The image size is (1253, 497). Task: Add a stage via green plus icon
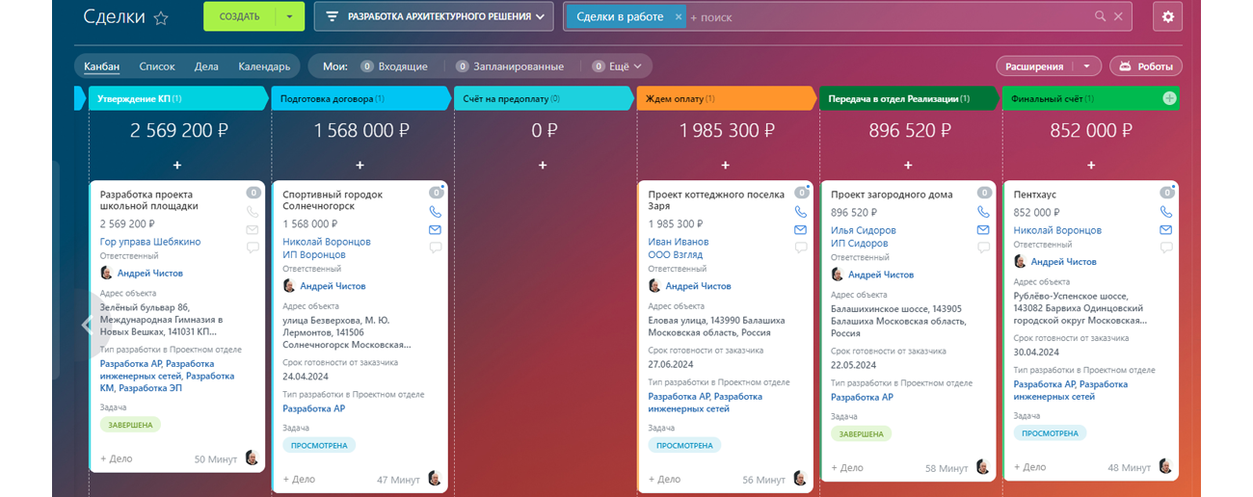tap(1169, 98)
